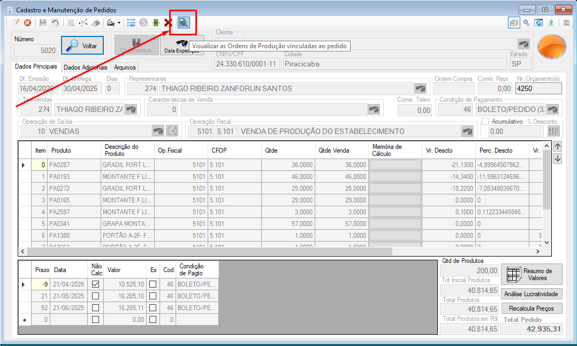Uncheck Não Calc for the 21/04/2025 installment
The image size is (577, 346).
[x=95, y=284]
